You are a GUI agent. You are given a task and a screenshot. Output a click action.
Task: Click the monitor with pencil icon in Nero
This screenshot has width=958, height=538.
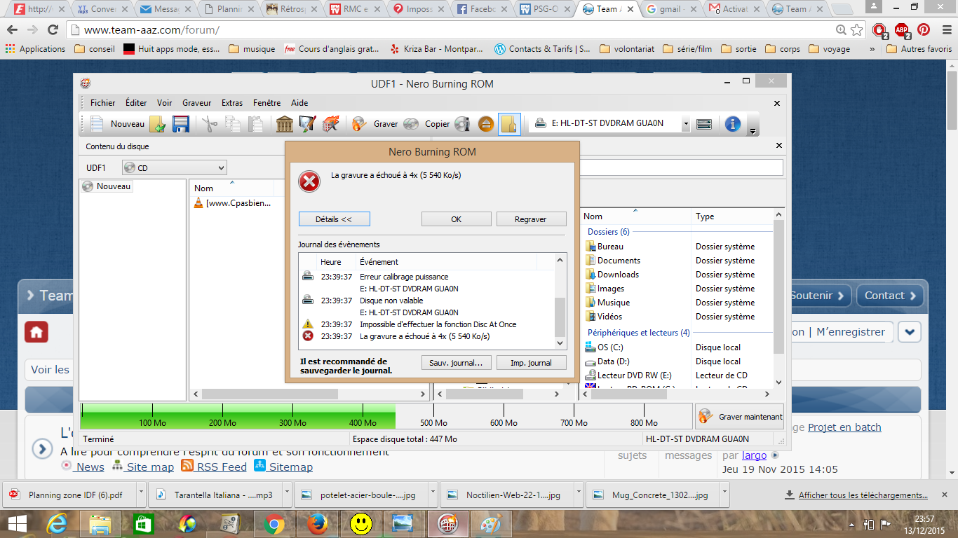click(x=308, y=125)
